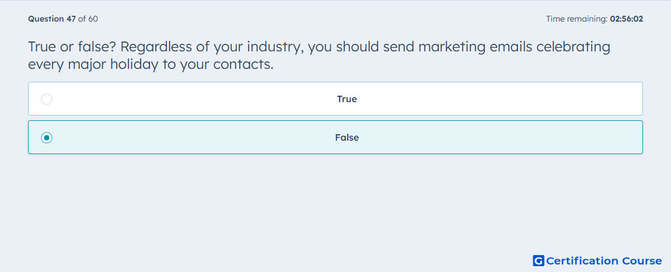Click the word "Course" in the footer branding
The height and width of the screenshot is (272, 671).
pos(641,261)
